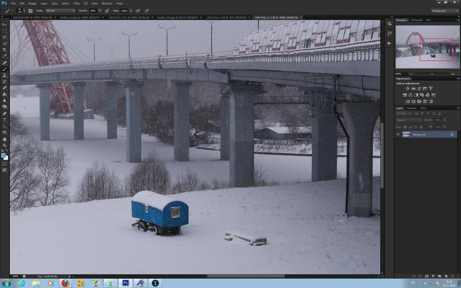Select the Pen tool
This screenshot has height=288, width=461.
[x=5, y=113]
